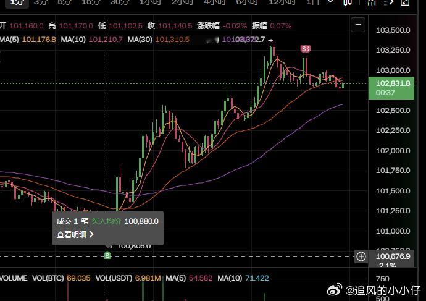Image resolution: width=426 pixels, height=301 pixels.
Task: Click the 100,880.0 average buy price
Action: tap(141, 221)
